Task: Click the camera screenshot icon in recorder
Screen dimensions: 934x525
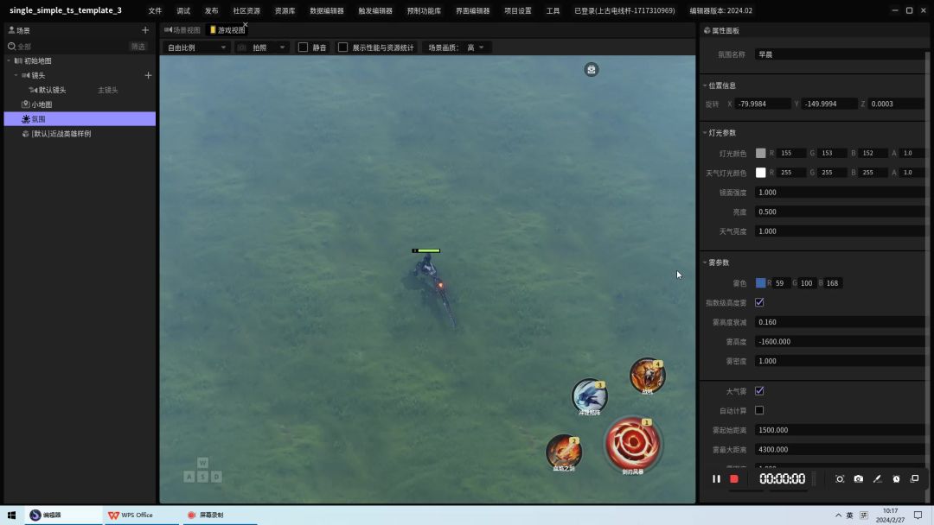Action: [858, 478]
